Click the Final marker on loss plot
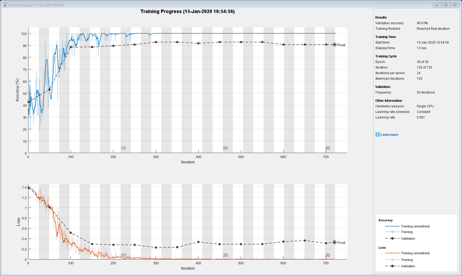Viewport: 462px width, 276px height. pyautogui.click(x=335, y=242)
